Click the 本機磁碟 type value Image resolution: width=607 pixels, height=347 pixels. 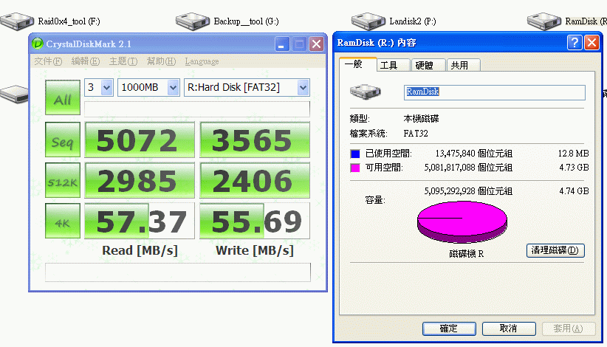pos(421,118)
